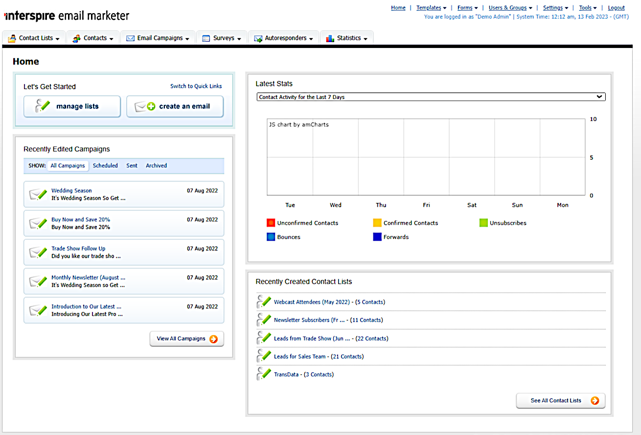Click the Contacts tab people icon
The image size is (641, 435).
pyautogui.click(x=76, y=38)
